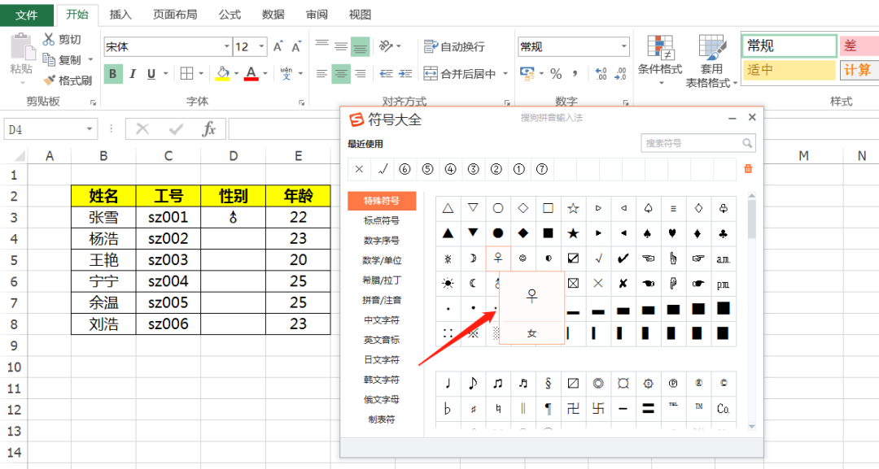
Task: Click the align left icon
Action: [x=321, y=73]
